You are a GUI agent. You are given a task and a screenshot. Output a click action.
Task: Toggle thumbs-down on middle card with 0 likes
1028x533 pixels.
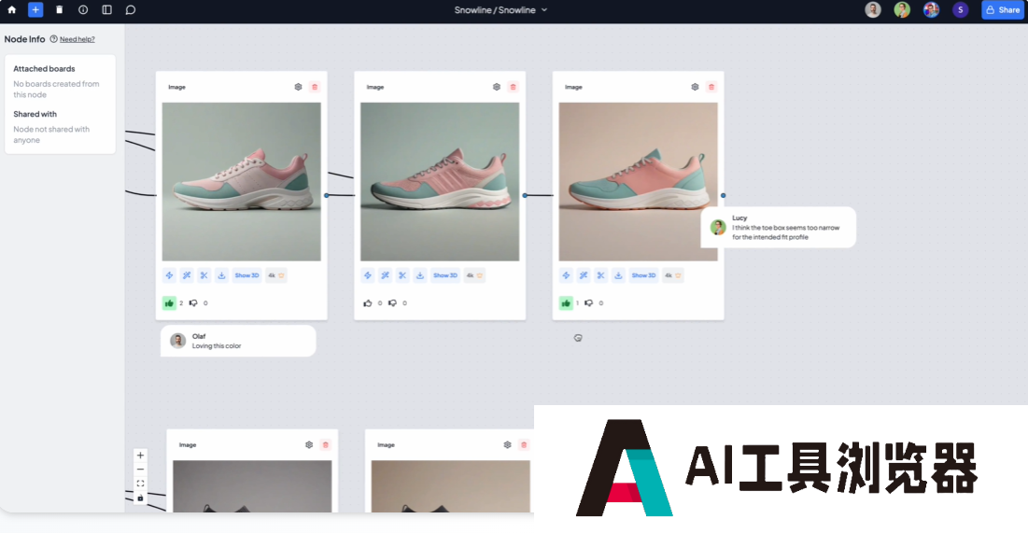point(392,302)
